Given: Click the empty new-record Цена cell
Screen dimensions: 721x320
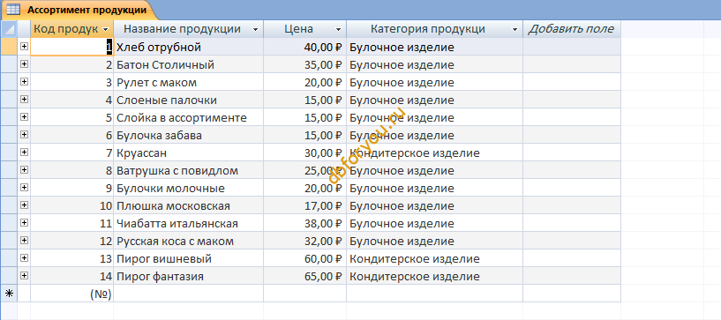Looking at the screenshot, I should [304, 294].
